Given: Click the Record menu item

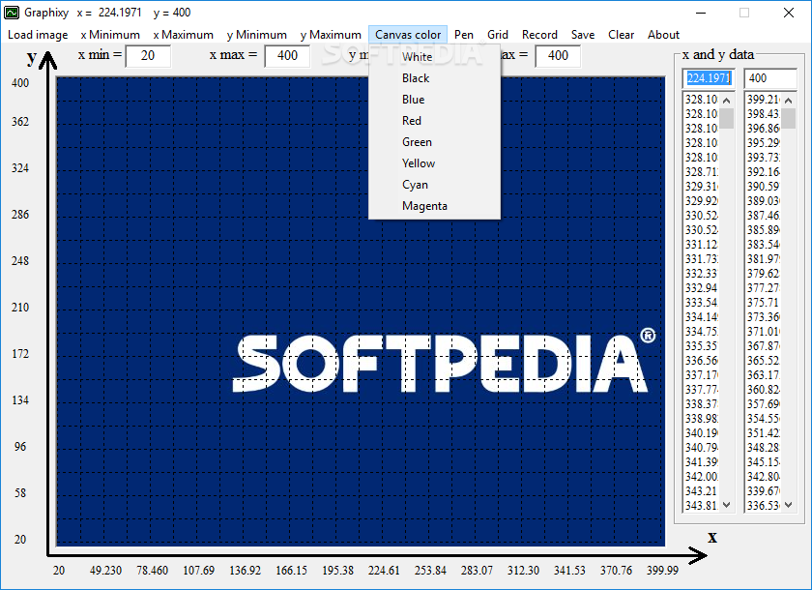Looking at the screenshot, I should coord(539,35).
